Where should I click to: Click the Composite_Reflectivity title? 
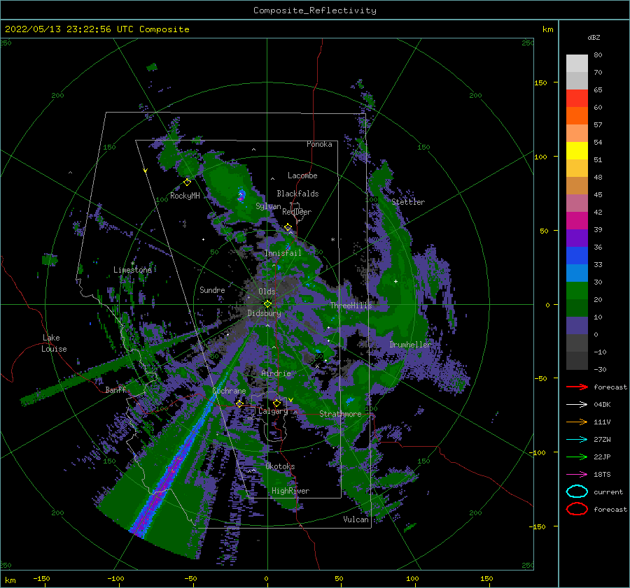[315, 10]
